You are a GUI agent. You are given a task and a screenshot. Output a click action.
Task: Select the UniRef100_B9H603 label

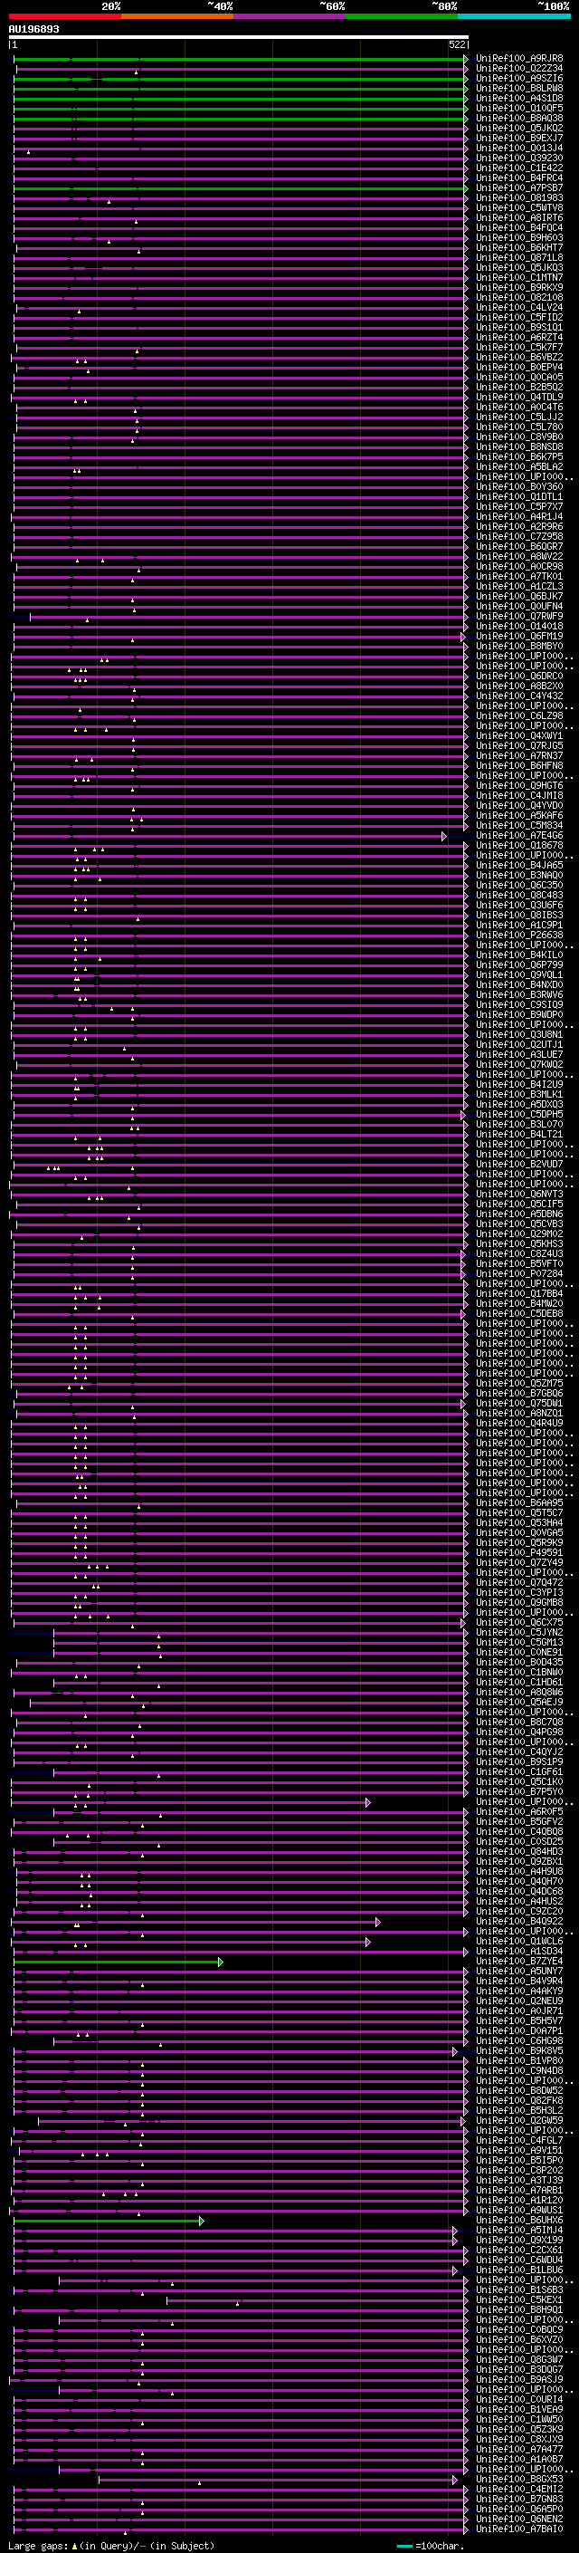coord(518,238)
